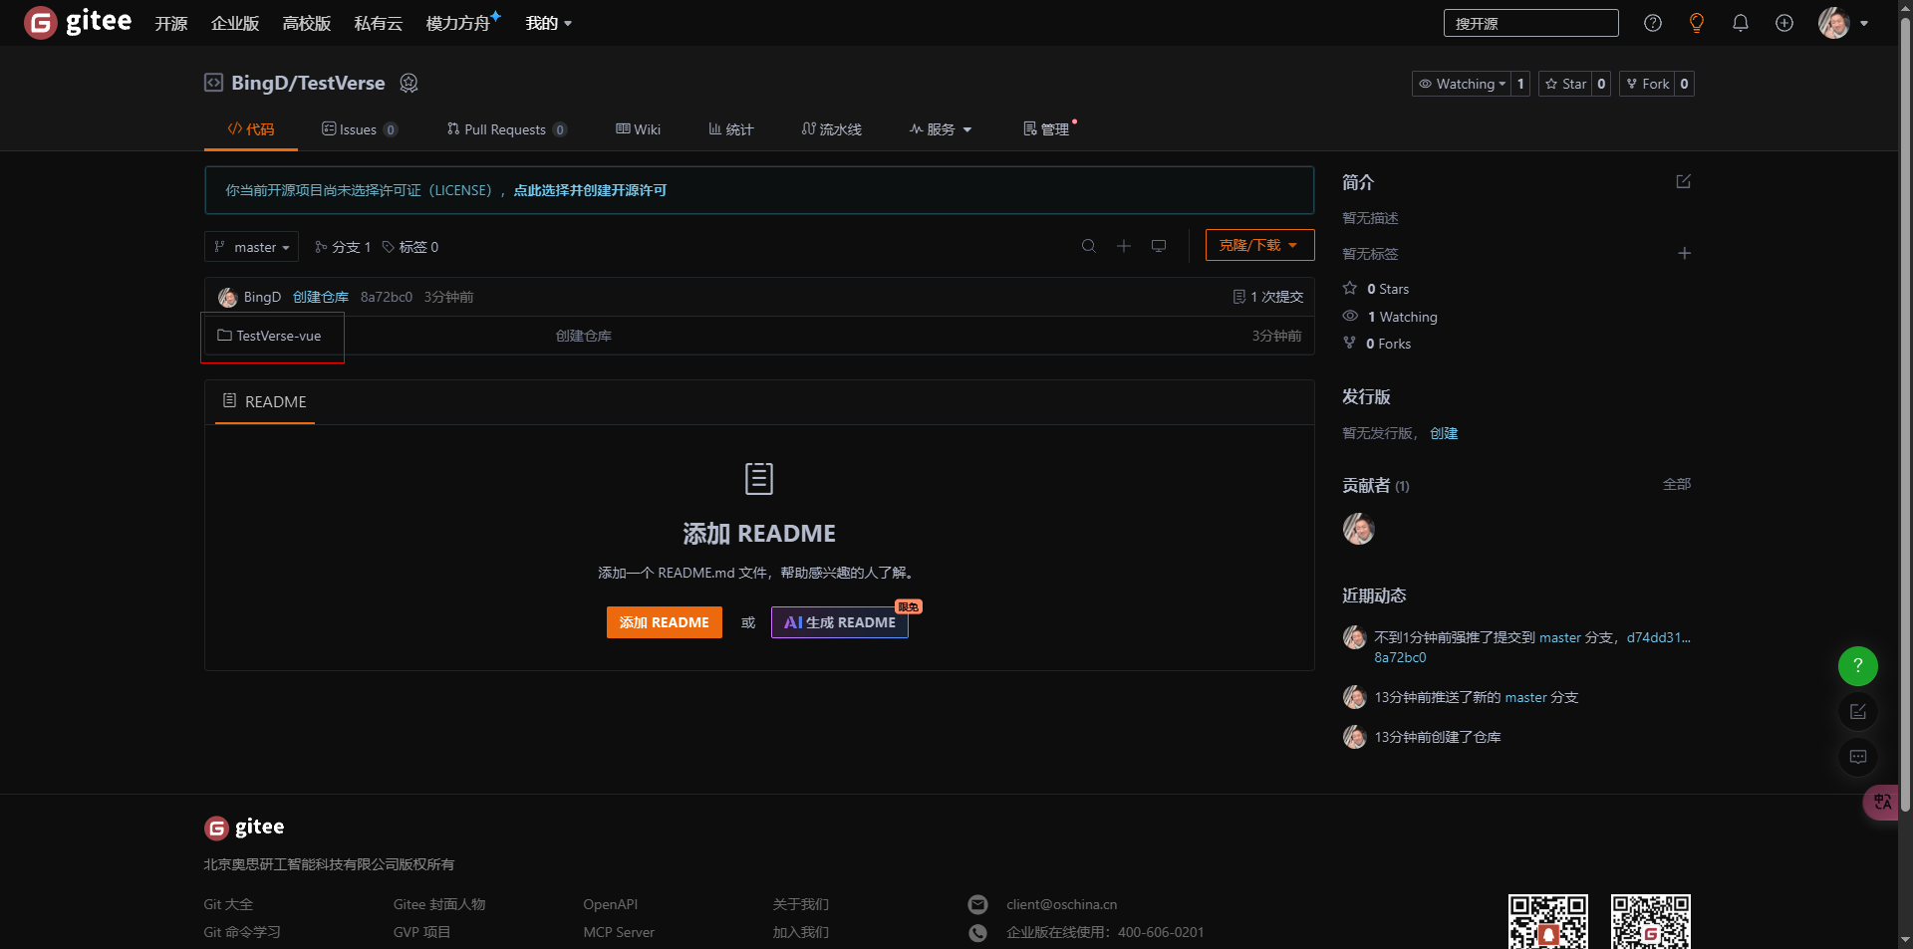Click the plus icon beside the file search
This screenshot has width=1913, height=949.
(x=1124, y=246)
